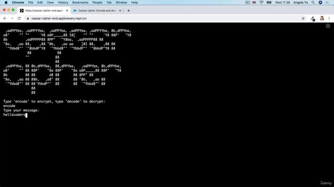
Task: Go back to the previous page
Action: click(5, 19)
